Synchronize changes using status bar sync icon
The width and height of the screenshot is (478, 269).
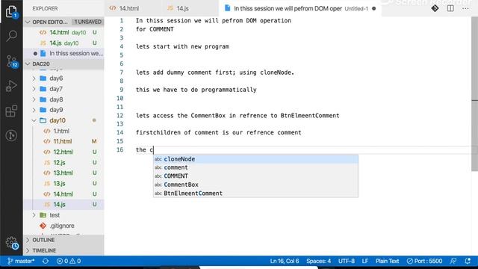[x=46, y=261]
